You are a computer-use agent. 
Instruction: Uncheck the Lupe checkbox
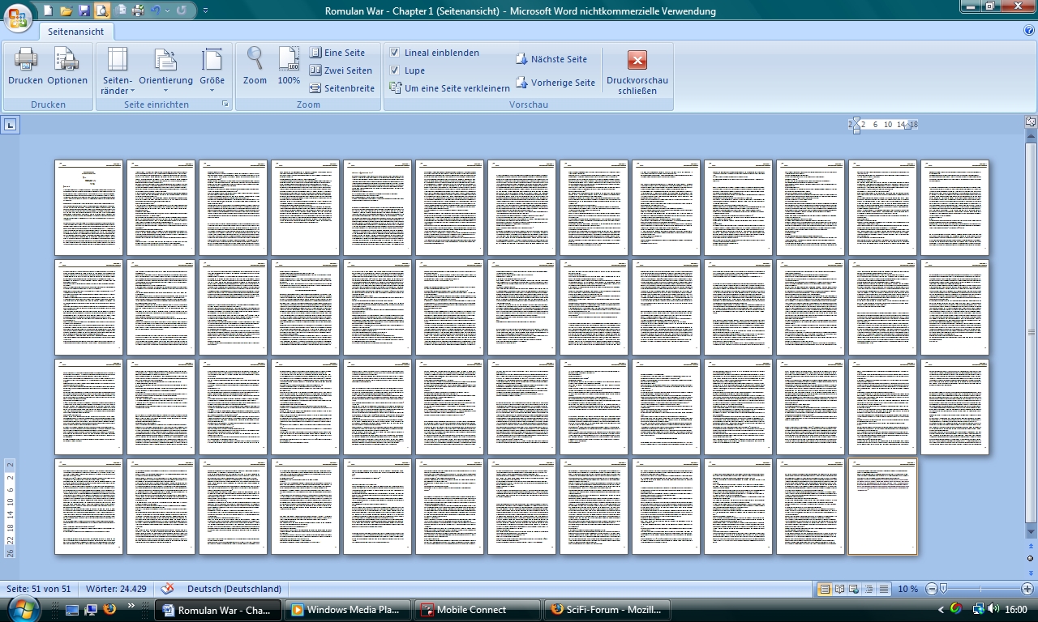395,70
